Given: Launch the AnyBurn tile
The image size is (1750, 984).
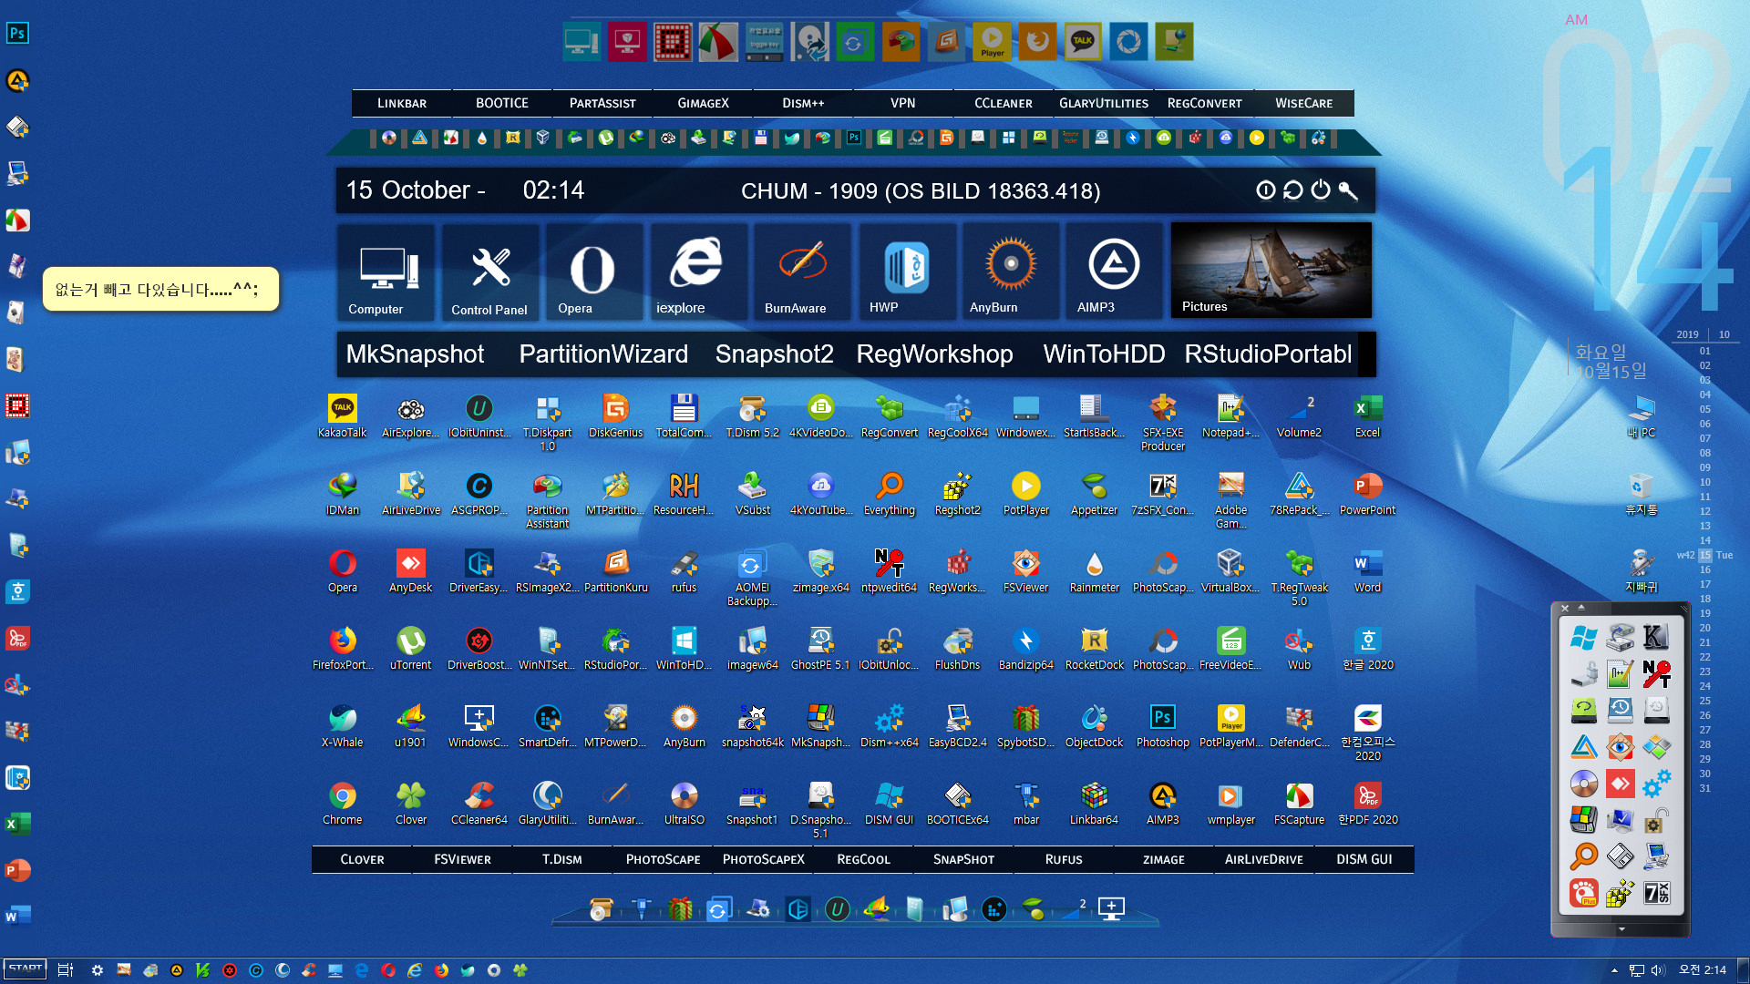Looking at the screenshot, I should click(1011, 272).
